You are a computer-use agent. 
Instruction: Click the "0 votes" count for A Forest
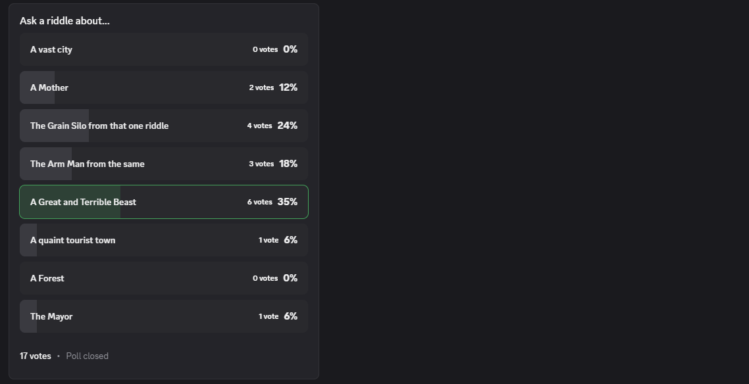tap(265, 278)
